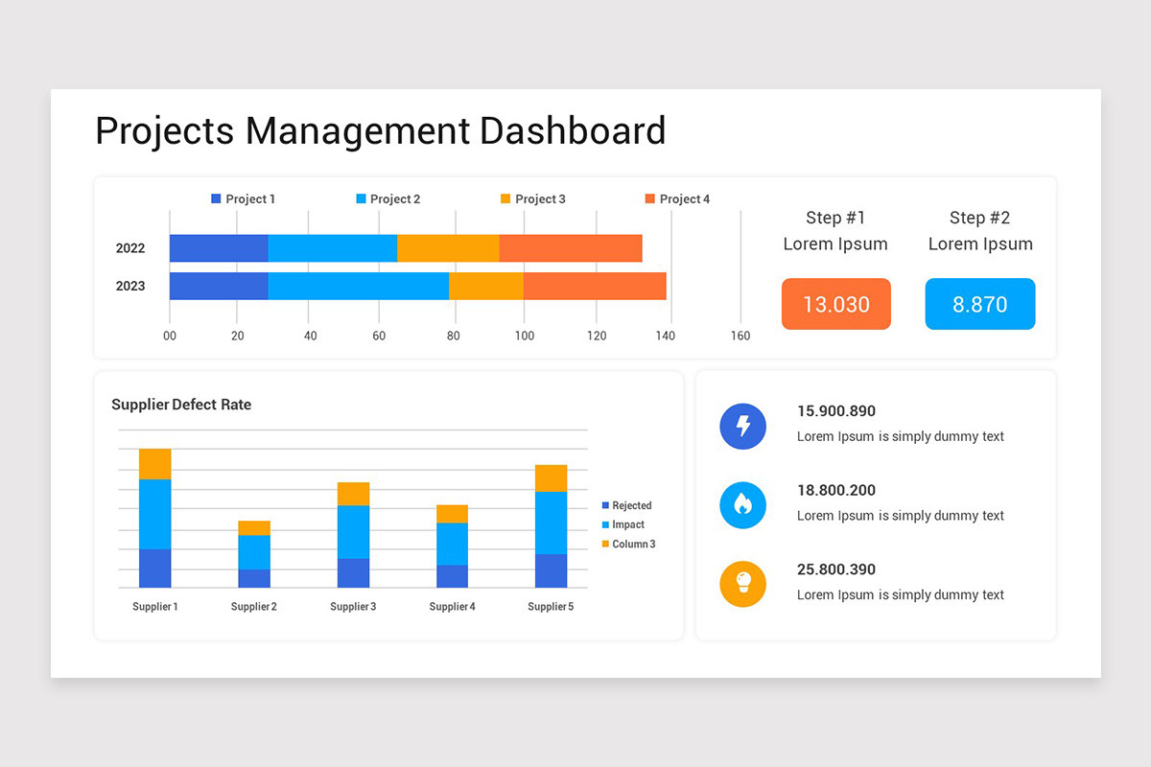
Task: Click the light blue flame icon
Action: click(742, 505)
